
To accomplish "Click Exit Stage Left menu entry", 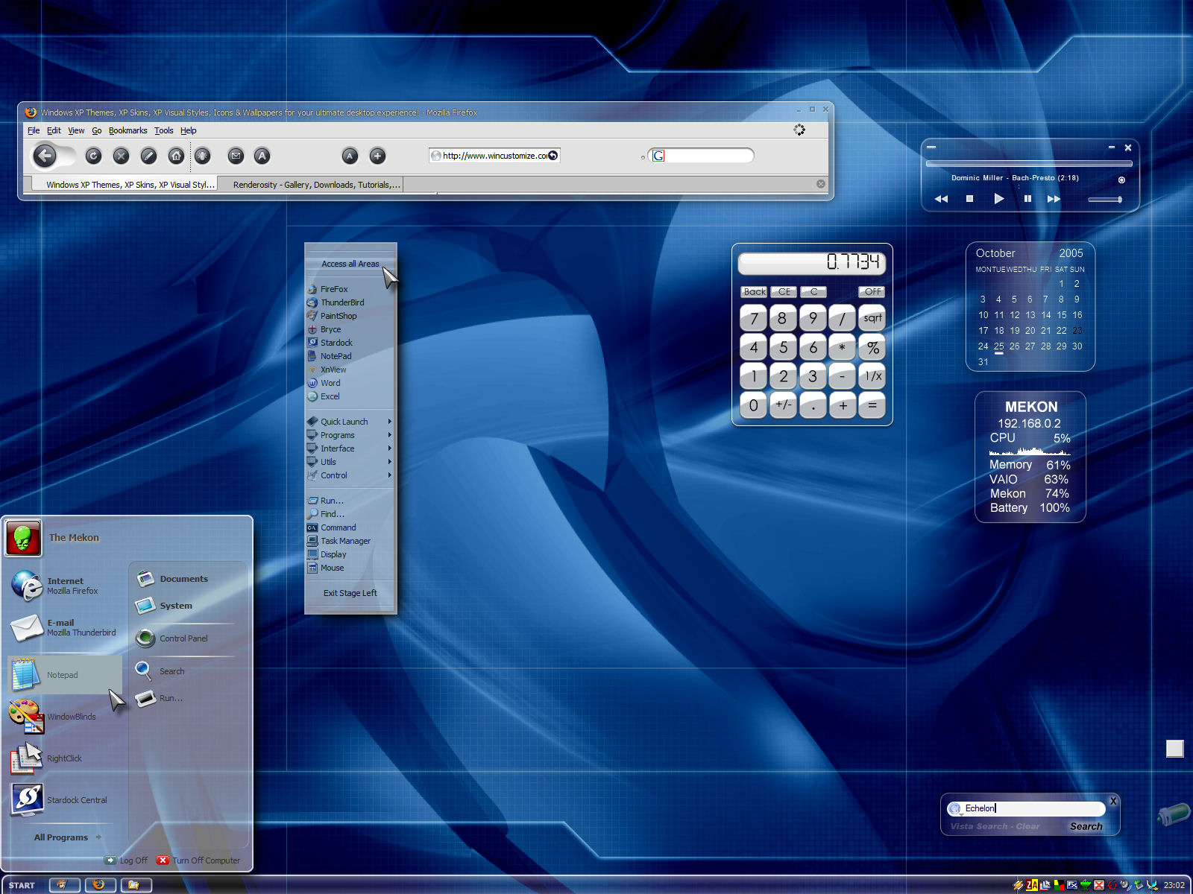I will 350,593.
